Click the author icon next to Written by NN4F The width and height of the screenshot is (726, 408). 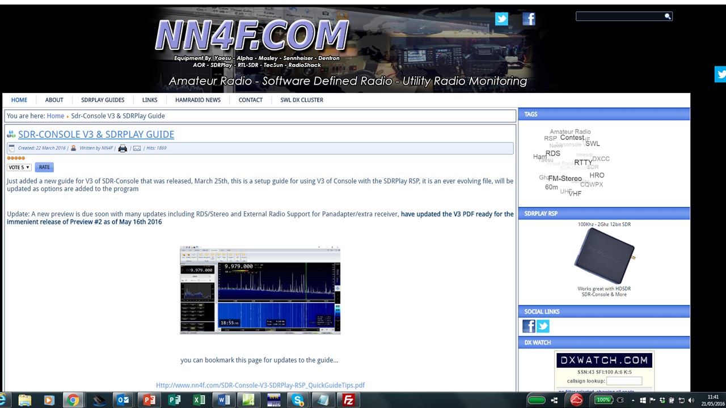(74, 148)
